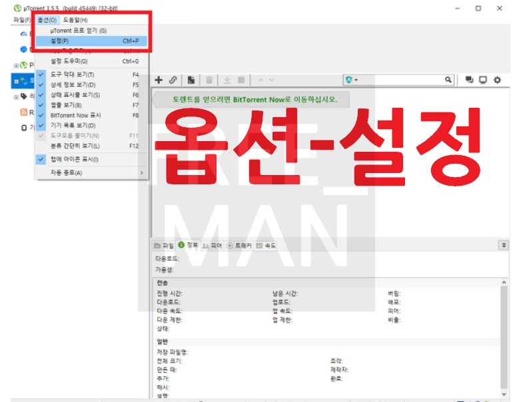Viewport: 513px width, 402px height.
Task: Click the Add Torrent from URL link icon
Action: pyautogui.click(x=173, y=80)
